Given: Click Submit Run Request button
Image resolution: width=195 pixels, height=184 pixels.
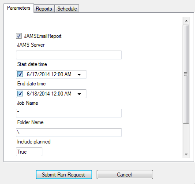Looking at the screenshot, I should pyautogui.click(x=64, y=175).
